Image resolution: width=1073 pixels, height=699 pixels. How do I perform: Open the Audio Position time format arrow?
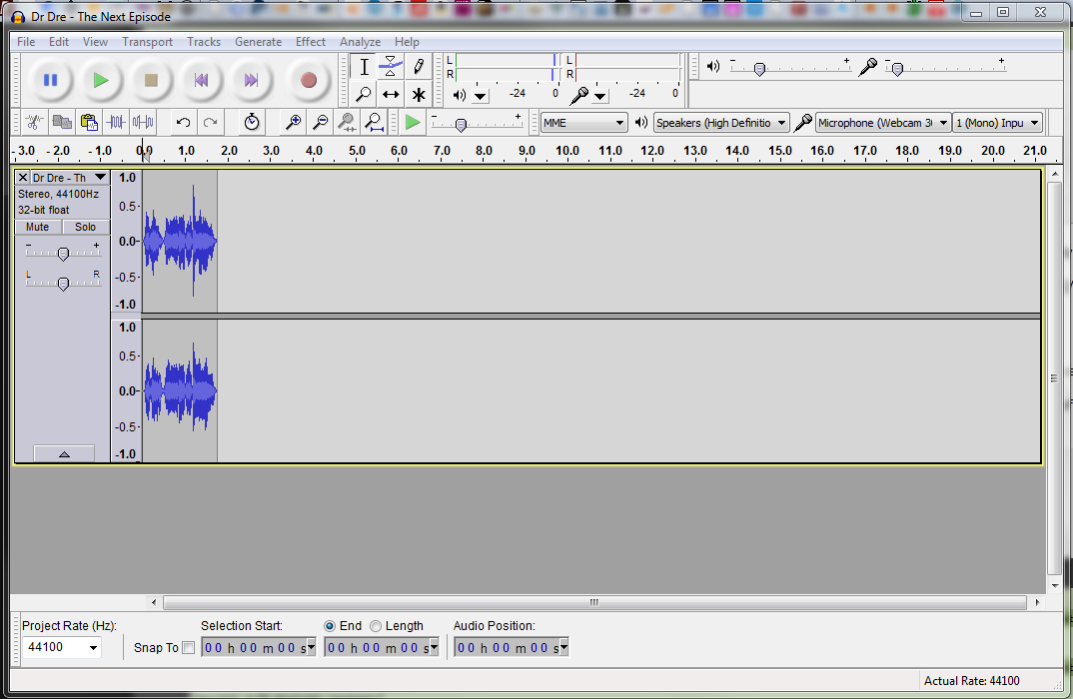(x=563, y=647)
